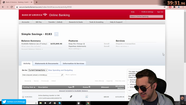Click the Export link above the table

109,81
